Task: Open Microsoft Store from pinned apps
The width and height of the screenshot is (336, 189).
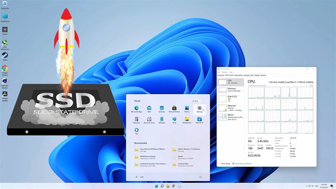Action: click(x=174, y=108)
